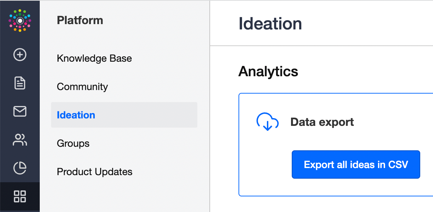
Task: Click the vertical divider beside Platform panel
Action: [210, 106]
